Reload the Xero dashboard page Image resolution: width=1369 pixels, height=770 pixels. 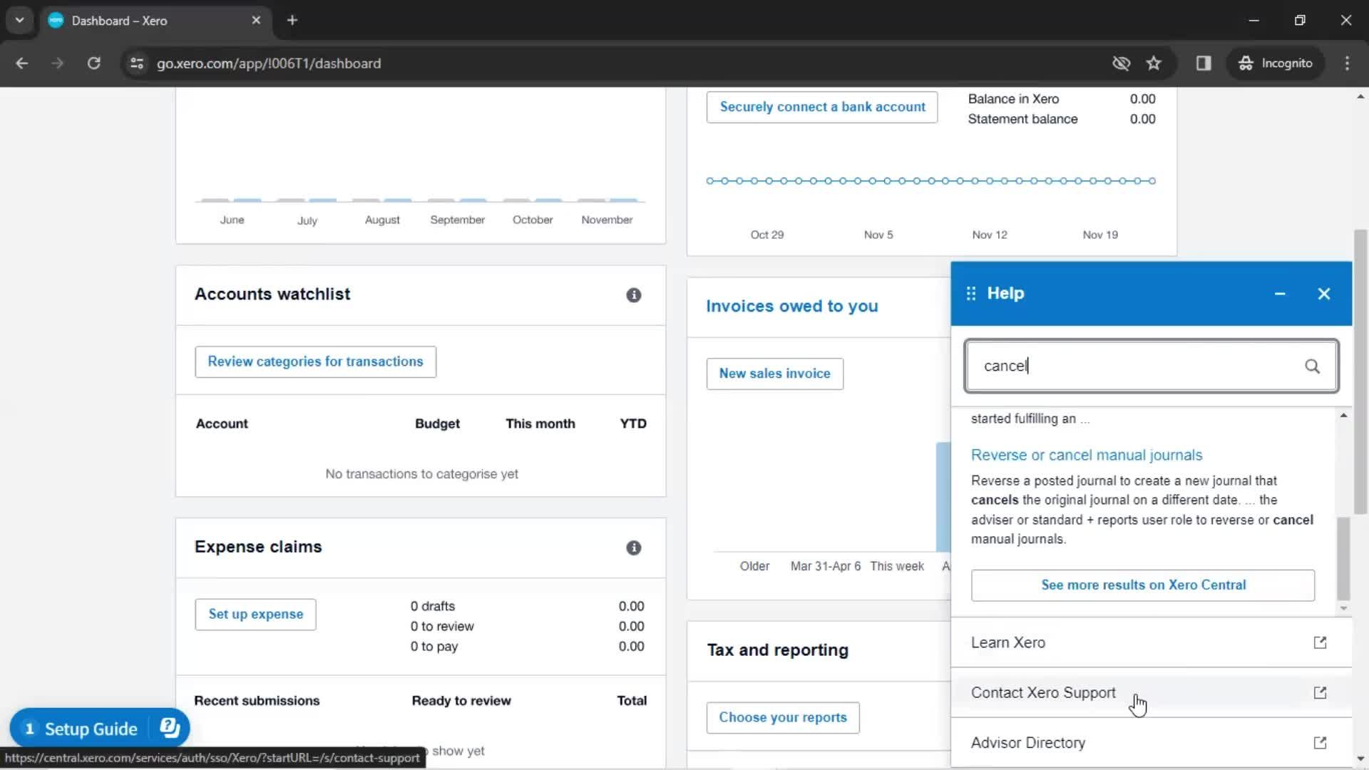pos(93,63)
